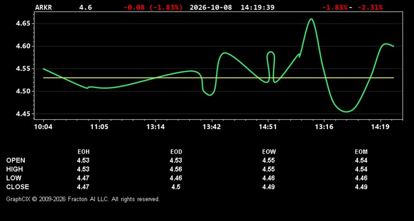Select the 13:42 x-axis label
Image resolution: width=414 pixels, height=221 pixels.
(211, 127)
